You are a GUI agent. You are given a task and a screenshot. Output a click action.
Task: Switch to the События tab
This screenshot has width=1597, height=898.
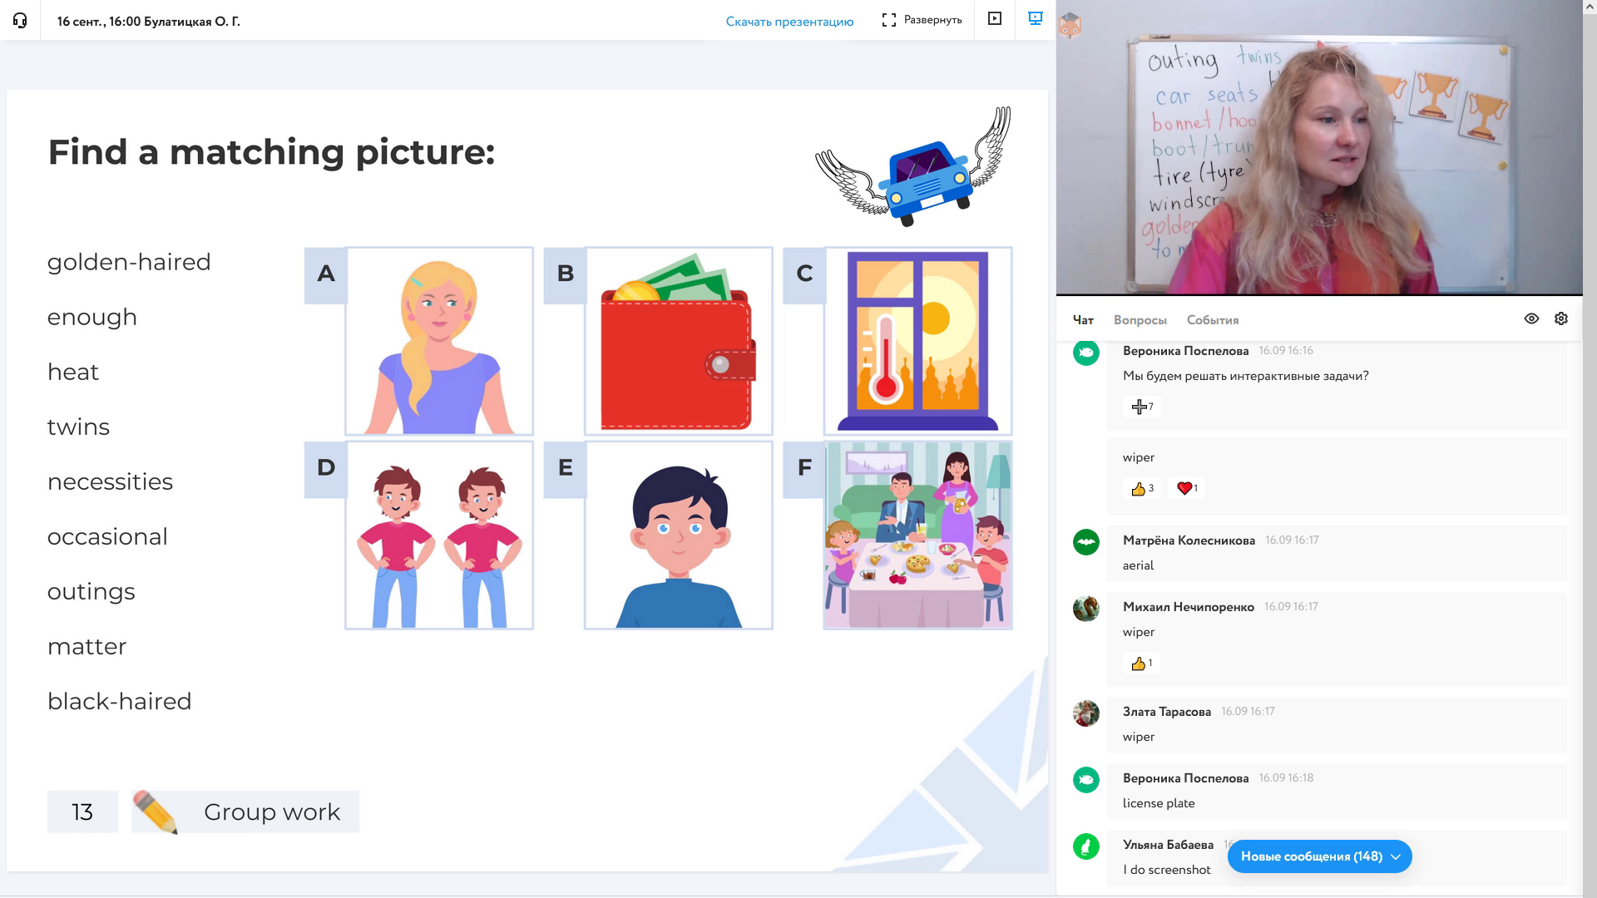tap(1212, 320)
